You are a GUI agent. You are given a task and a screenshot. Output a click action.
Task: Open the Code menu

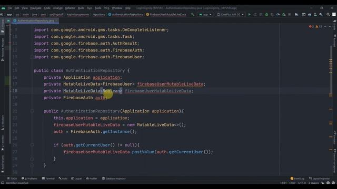(x=47, y=8)
